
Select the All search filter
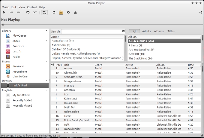134,31
